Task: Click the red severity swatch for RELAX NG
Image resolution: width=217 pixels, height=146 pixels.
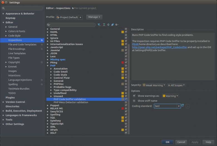Action: pos(123,108)
